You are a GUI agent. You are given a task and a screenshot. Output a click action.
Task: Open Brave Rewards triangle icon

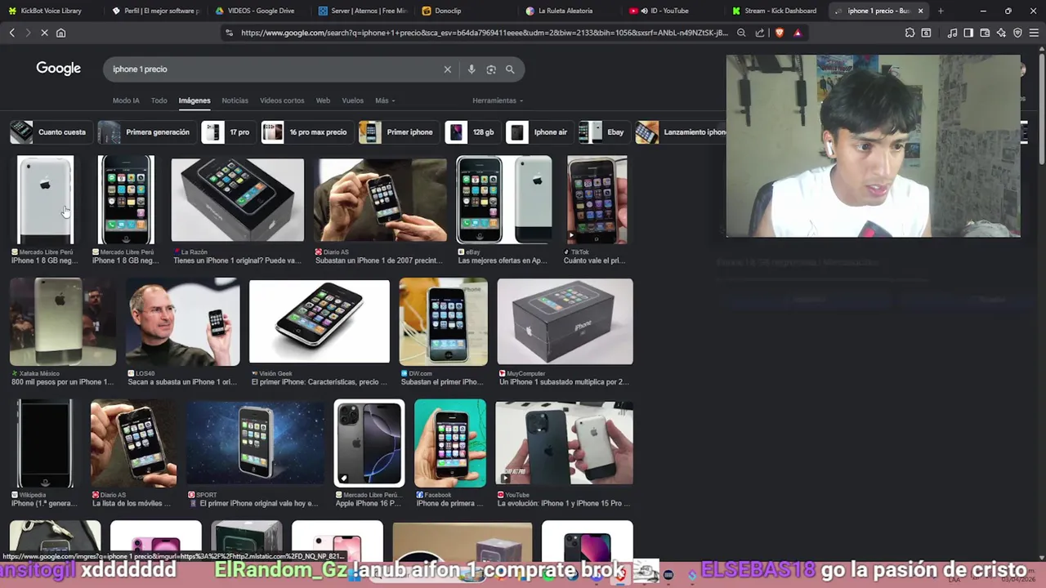point(798,33)
